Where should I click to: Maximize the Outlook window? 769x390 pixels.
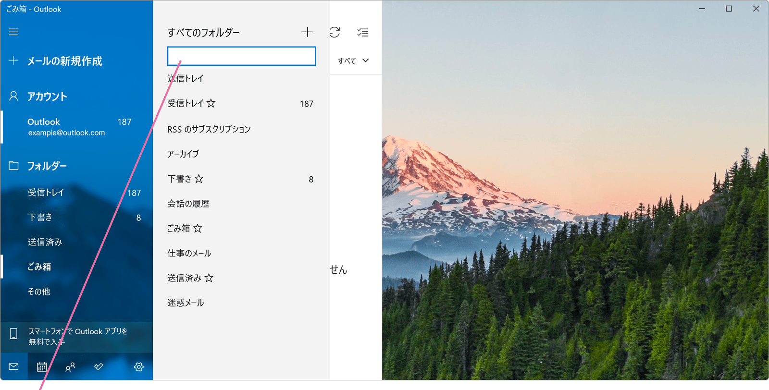729,9
